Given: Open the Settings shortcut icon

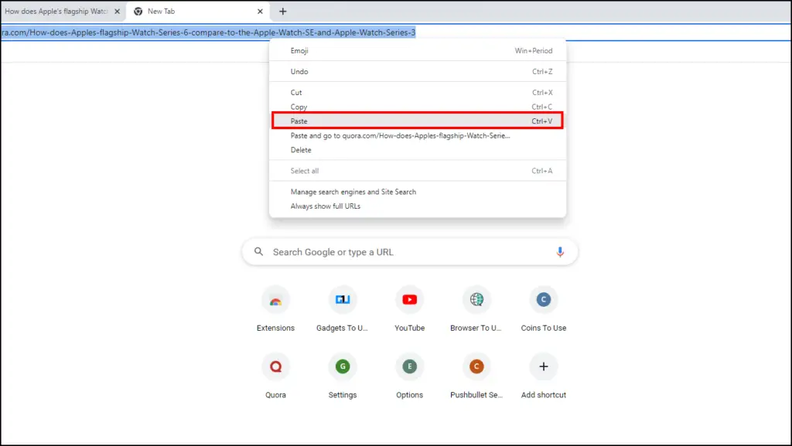Looking at the screenshot, I should [343, 367].
